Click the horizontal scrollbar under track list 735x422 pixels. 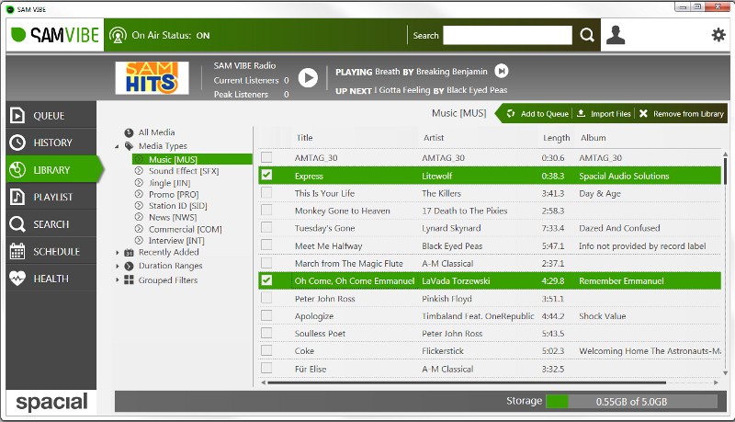[467, 382]
